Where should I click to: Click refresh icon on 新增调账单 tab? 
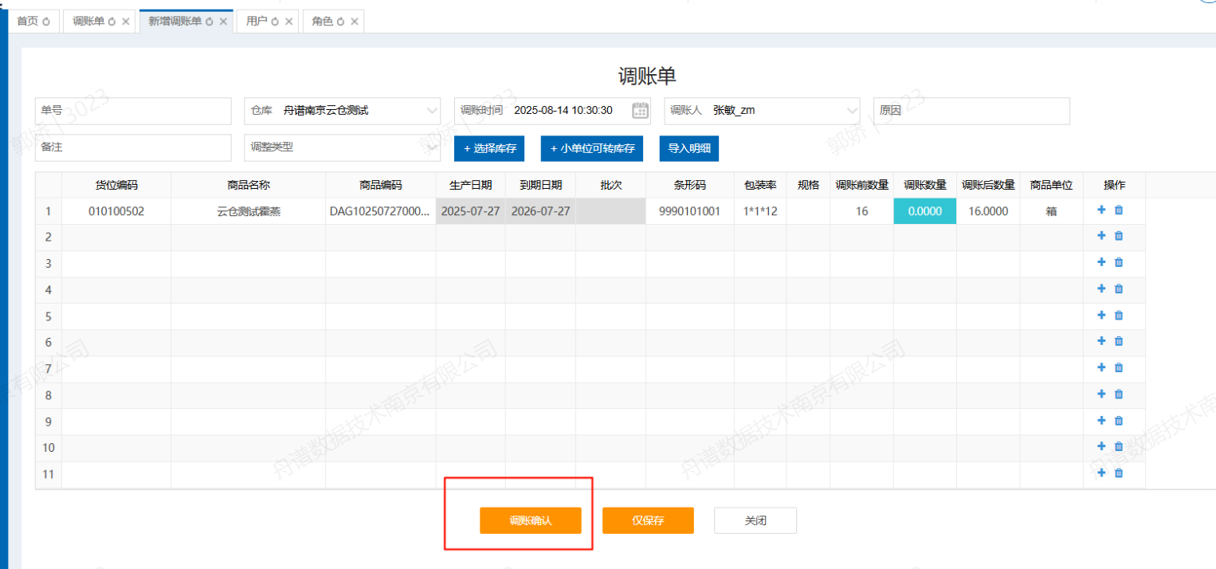tap(210, 22)
